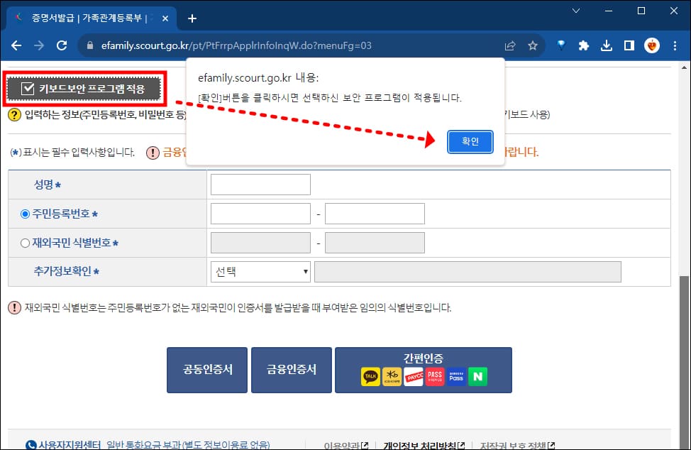Bookmark this page with the star icon
Viewport: 691px width, 450px height.
[533, 44]
